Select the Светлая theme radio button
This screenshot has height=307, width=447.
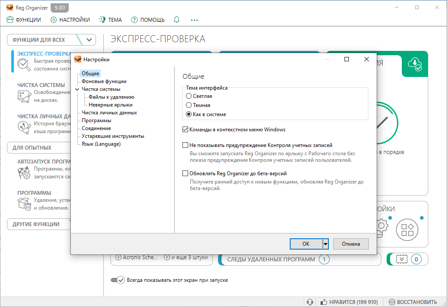[x=188, y=97]
